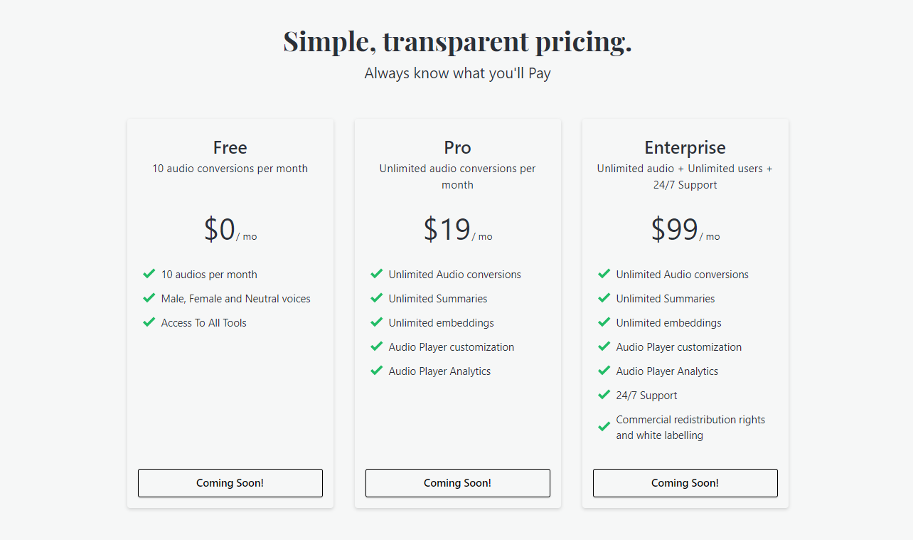The height and width of the screenshot is (540, 913).
Task: Click the $19 per month price
Action: pyautogui.click(x=448, y=230)
